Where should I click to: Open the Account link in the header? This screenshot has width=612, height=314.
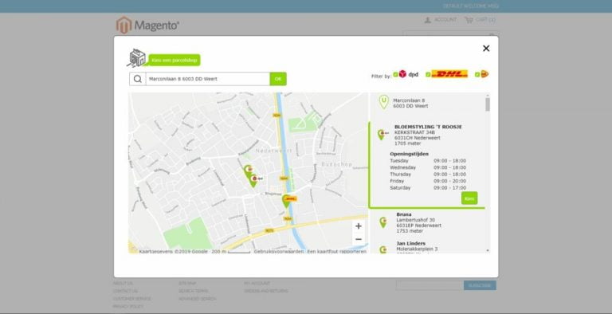441,20
